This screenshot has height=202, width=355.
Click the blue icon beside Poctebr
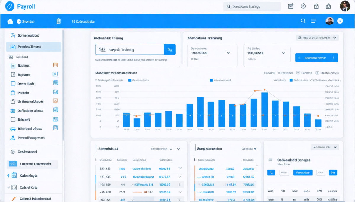[55, 92]
